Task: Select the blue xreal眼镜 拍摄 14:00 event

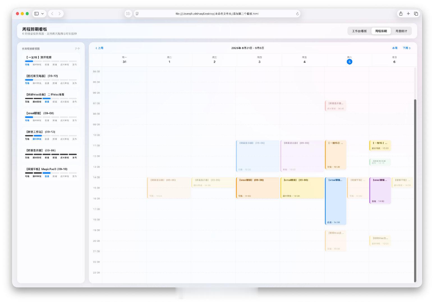Action: (x=336, y=201)
